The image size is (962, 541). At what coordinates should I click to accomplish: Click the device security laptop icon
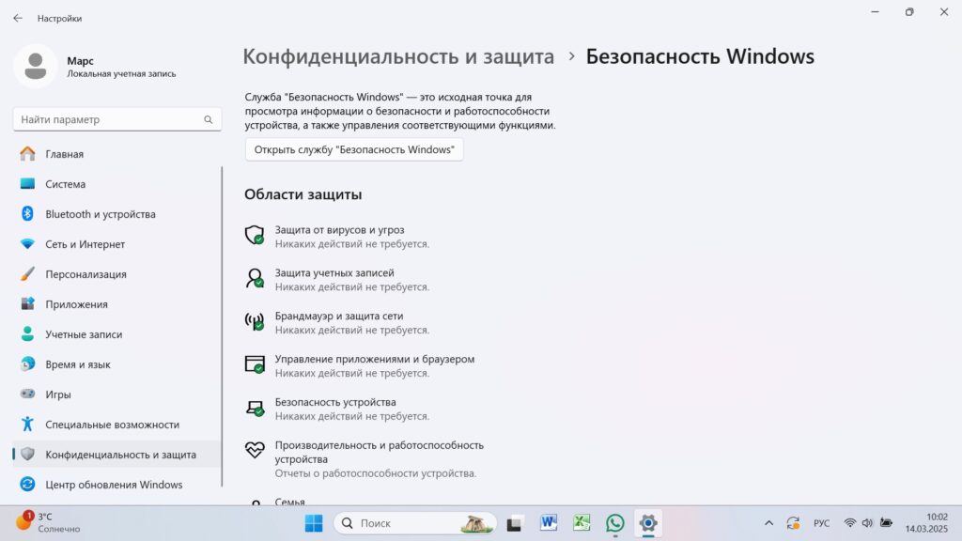tap(255, 408)
